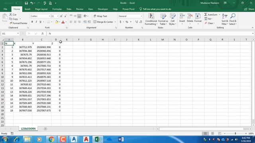255x143 pixels.
Task: Open Cell Styles gallery
Action: click(x=173, y=19)
